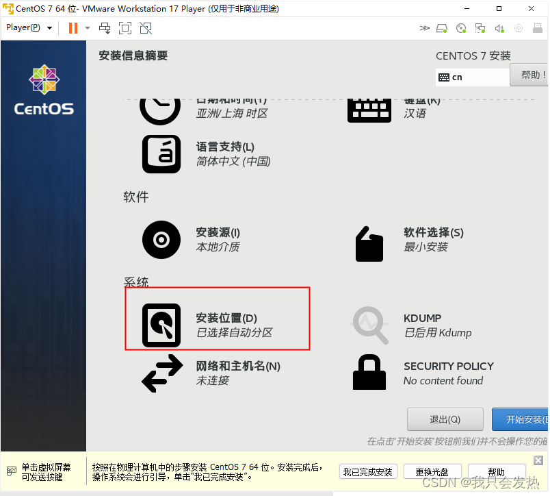Click 我已完成安装 button
Screen dimensions: 550x496
coord(368,472)
